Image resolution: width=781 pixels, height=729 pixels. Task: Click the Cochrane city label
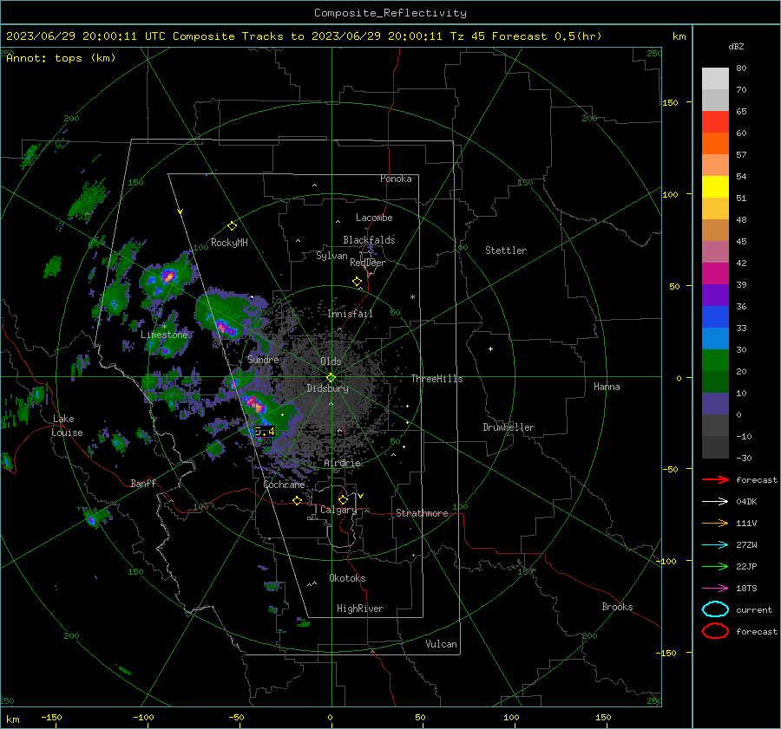284,485
